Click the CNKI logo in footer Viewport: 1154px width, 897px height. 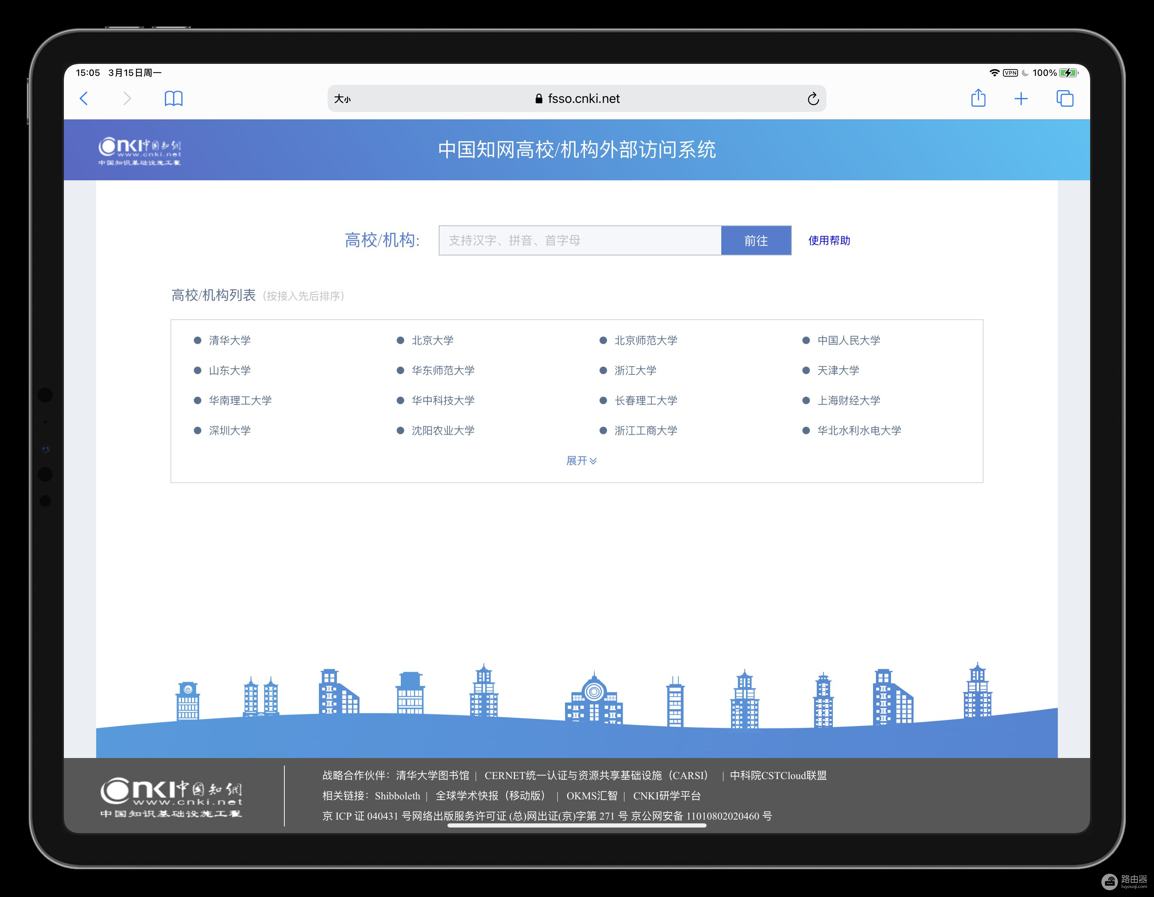point(171,798)
